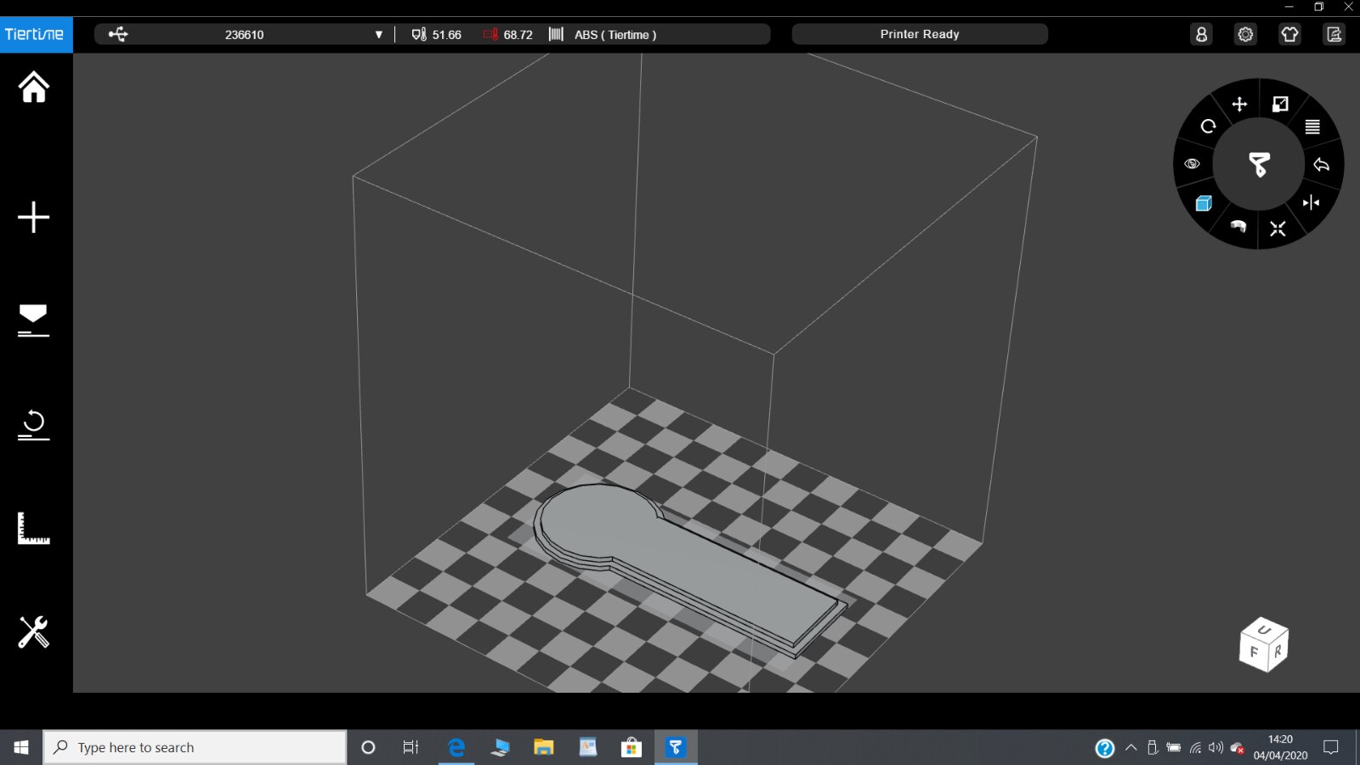Click the USB connection icon
1360x765 pixels.
(118, 34)
